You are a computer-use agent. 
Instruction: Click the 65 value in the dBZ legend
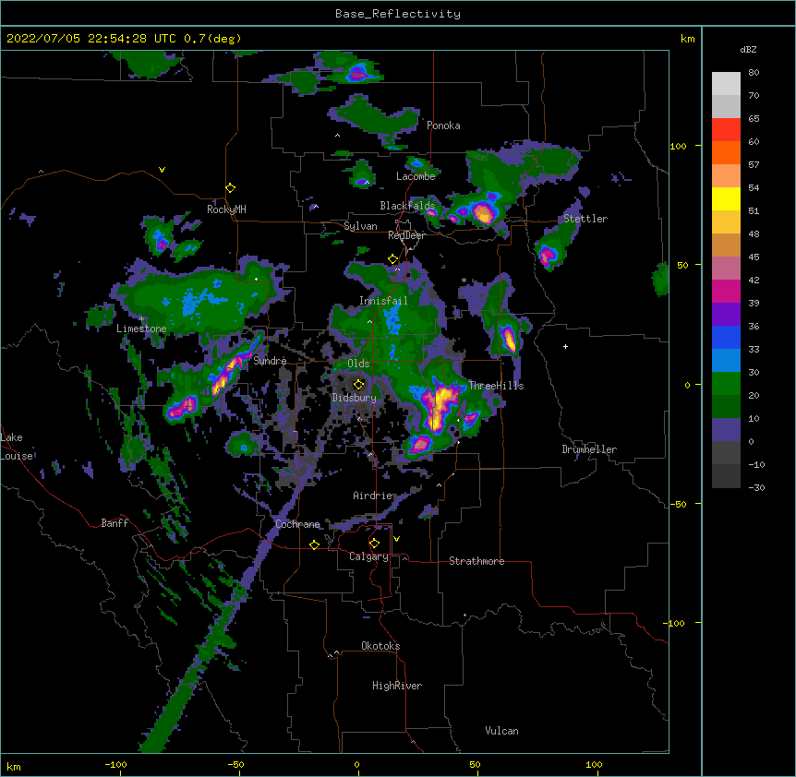point(754,118)
